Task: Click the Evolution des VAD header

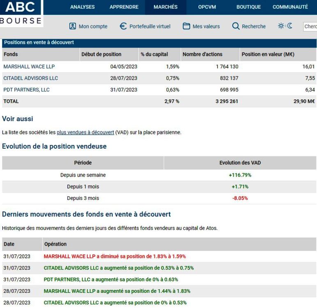Action: tap(240, 163)
